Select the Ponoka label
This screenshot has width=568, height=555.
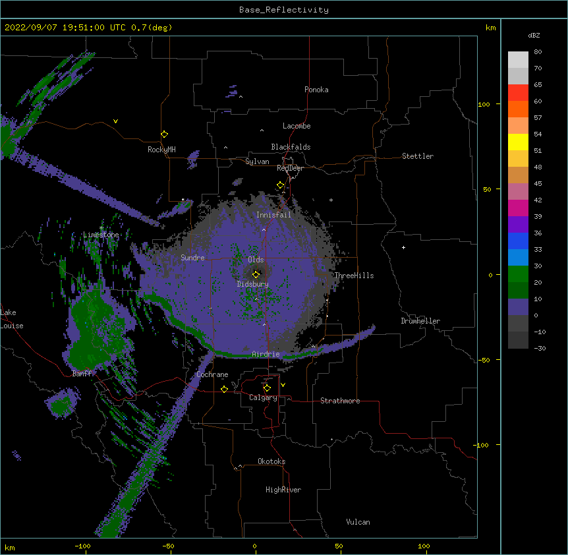coord(316,90)
